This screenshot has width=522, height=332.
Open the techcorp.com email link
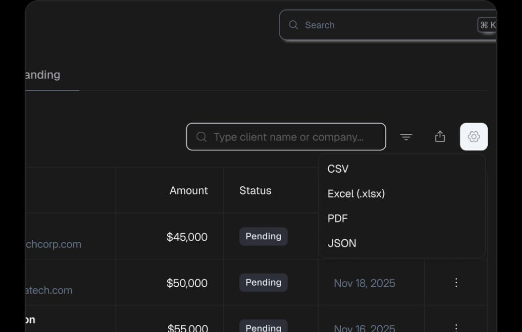tap(53, 244)
